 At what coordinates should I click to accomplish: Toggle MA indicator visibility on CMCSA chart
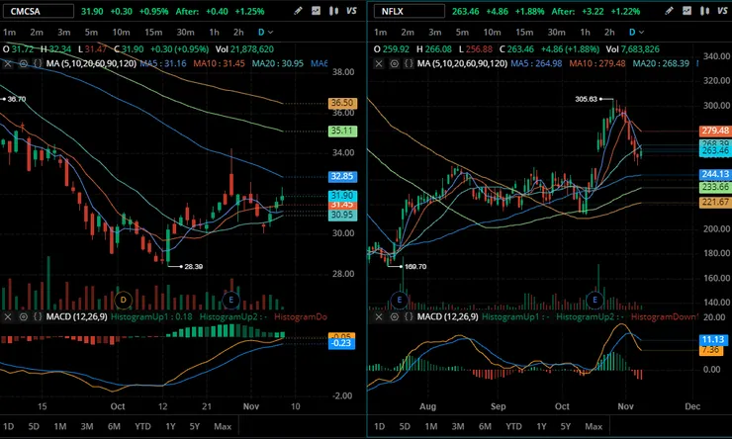coord(23,63)
